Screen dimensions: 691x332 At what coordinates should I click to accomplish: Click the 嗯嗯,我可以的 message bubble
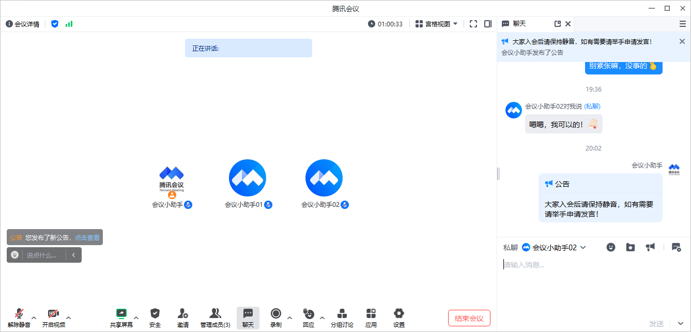tap(564, 124)
